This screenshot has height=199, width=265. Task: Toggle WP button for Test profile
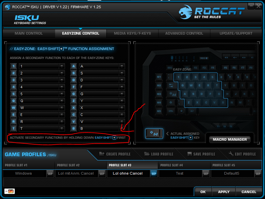[206, 174]
